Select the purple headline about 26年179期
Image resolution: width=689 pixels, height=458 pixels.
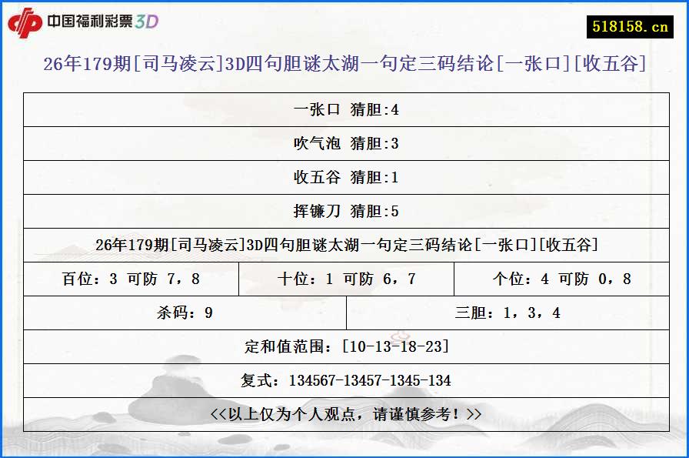coord(344,63)
